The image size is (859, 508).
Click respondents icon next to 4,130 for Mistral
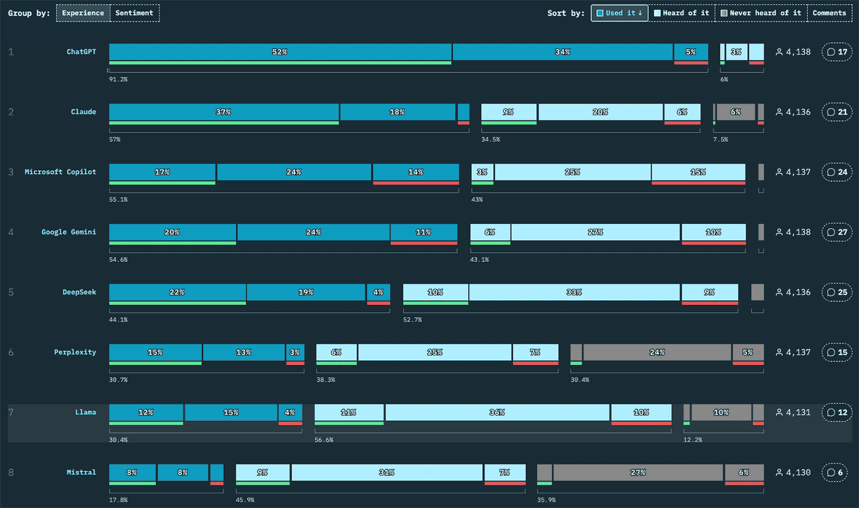click(779, 473)
